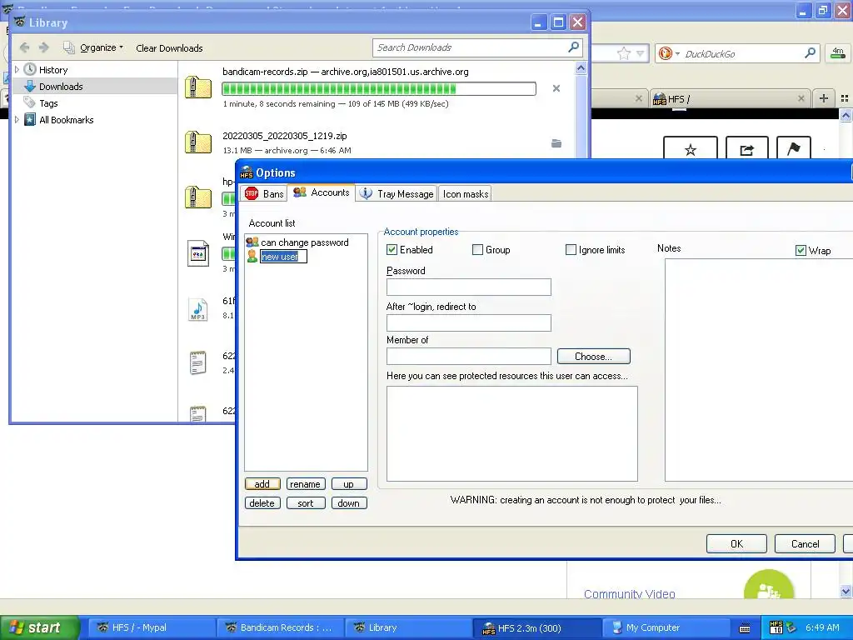Click the Member of field
Image resolution: width=853 pixels, height=640 pixels.
[468, 356]
